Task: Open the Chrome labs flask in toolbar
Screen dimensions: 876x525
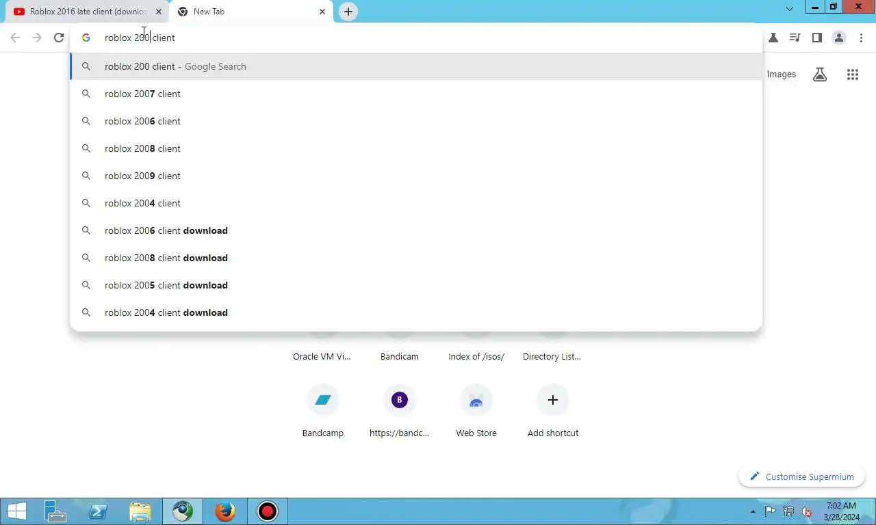Action: pyautogui.click(x=773, y=38)
